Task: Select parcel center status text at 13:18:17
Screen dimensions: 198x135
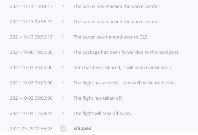Action: 117,6
